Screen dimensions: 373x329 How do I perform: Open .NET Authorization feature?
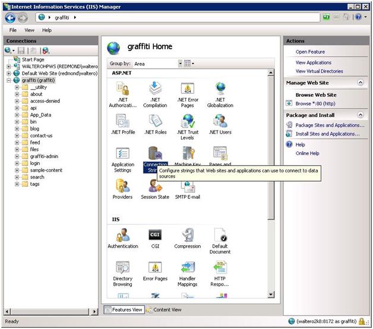tap(123, 94)
